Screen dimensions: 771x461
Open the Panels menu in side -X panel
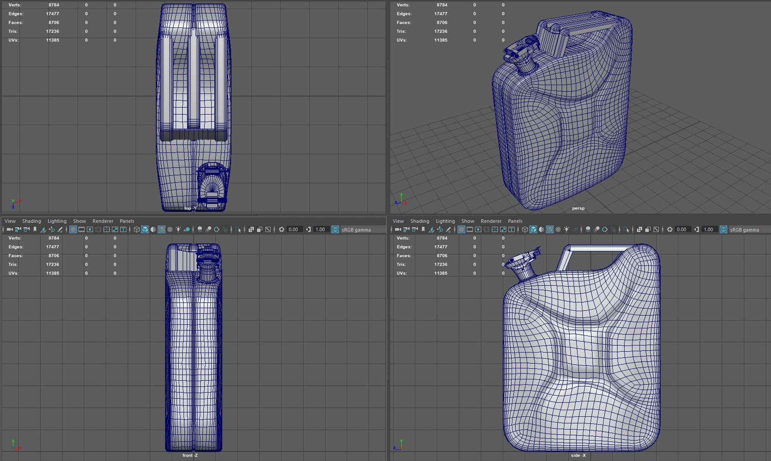coord(515,221)
